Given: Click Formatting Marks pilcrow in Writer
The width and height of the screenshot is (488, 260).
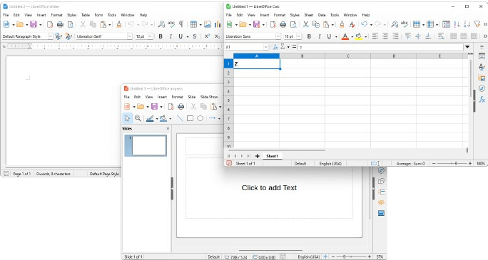Looking at the screenshot, I should [181, 24].
